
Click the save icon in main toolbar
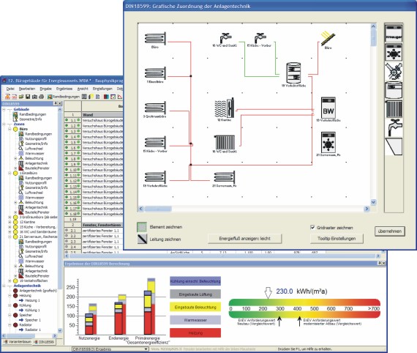[28, 97]
